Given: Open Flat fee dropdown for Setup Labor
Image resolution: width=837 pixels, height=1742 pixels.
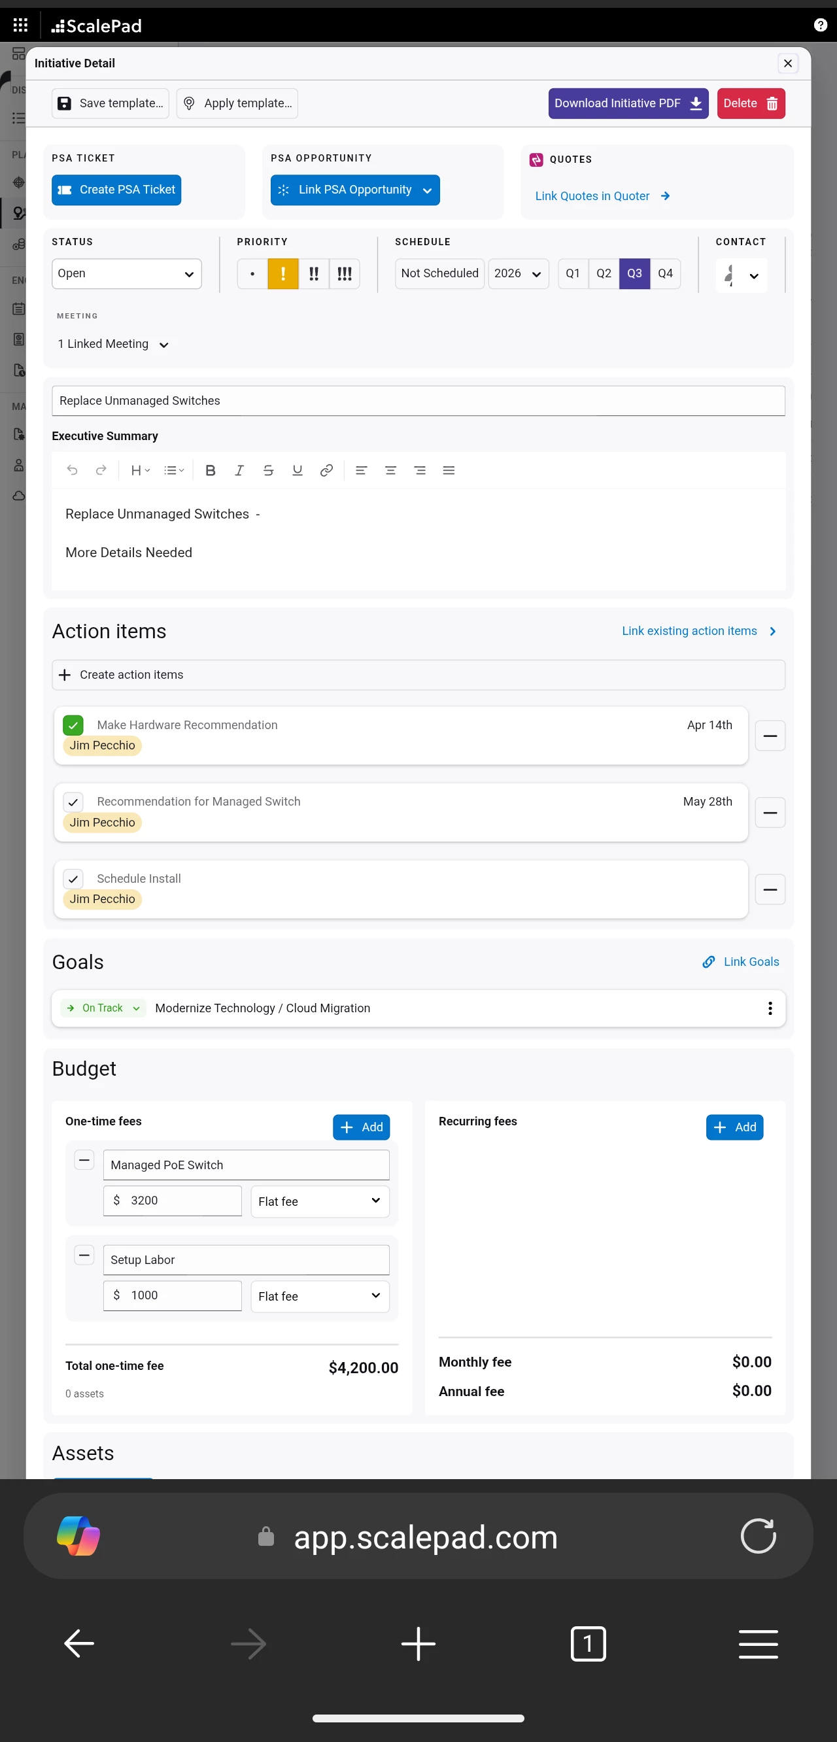Looking at the screenshot, I should [320, 1295].
